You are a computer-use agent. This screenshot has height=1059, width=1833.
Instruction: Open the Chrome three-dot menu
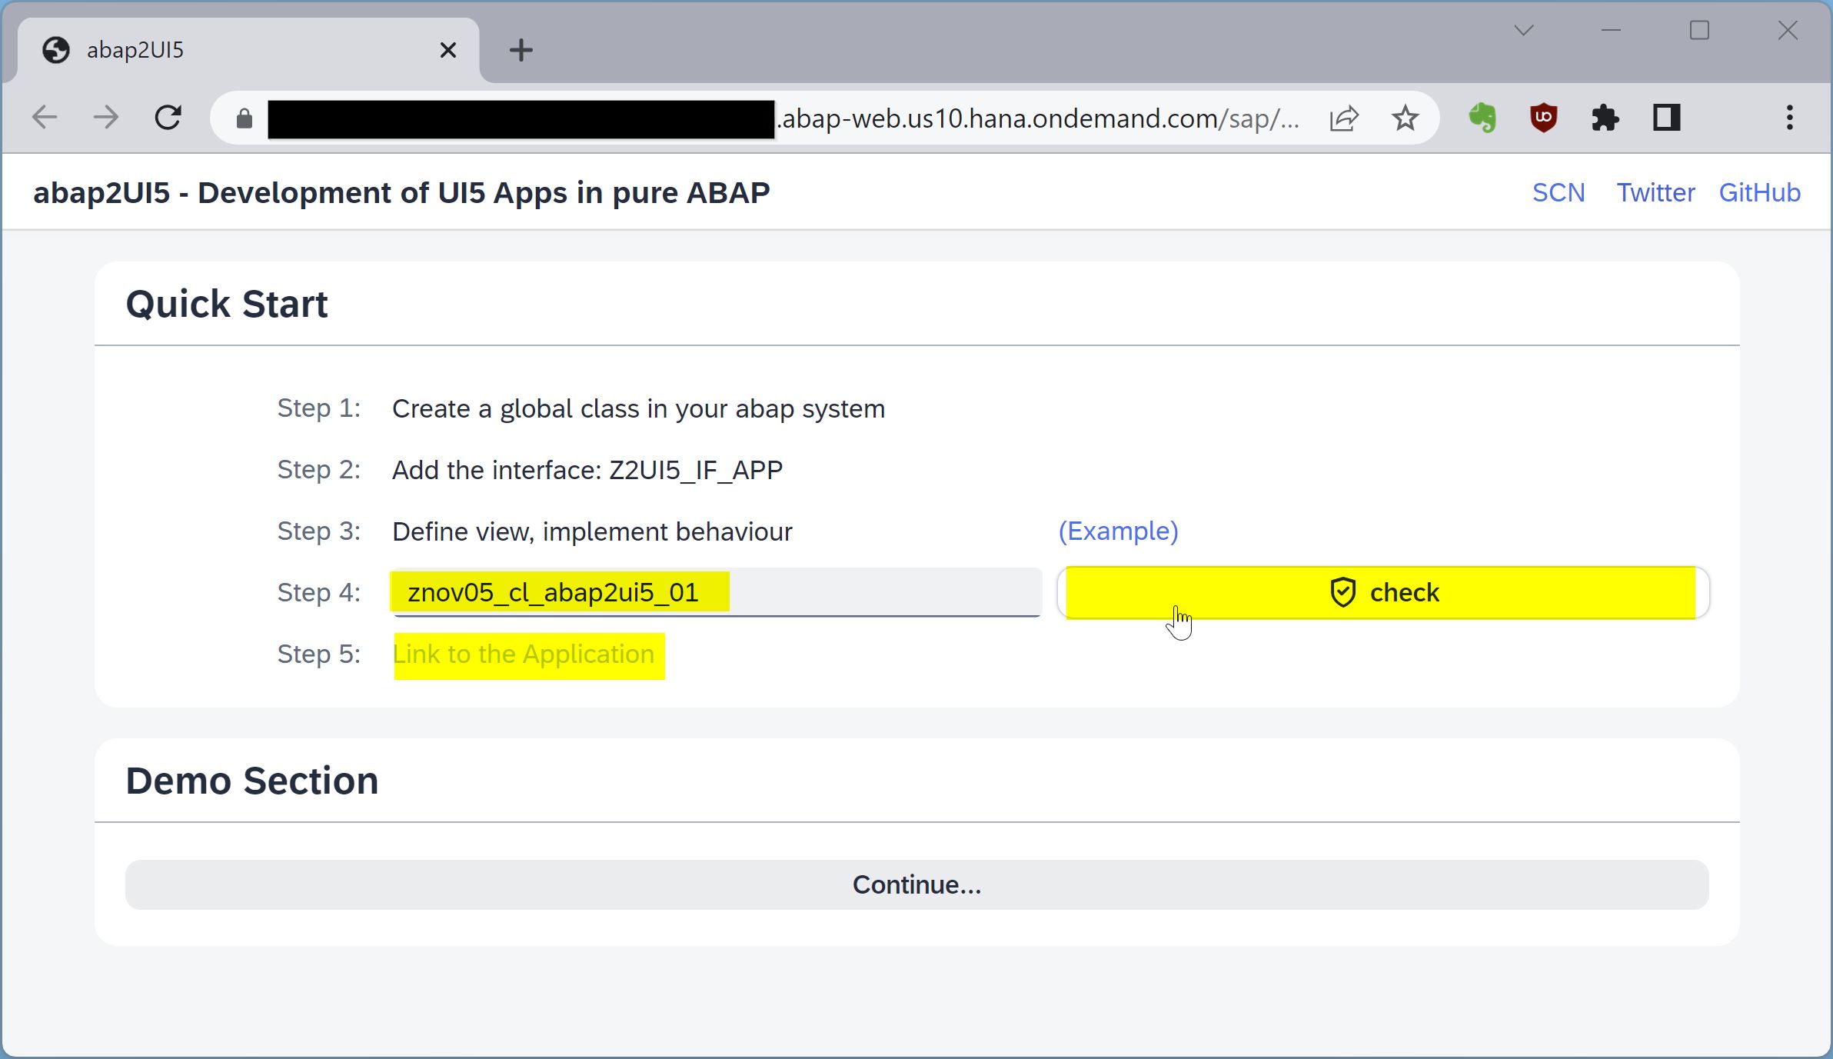pos(1790,118)
